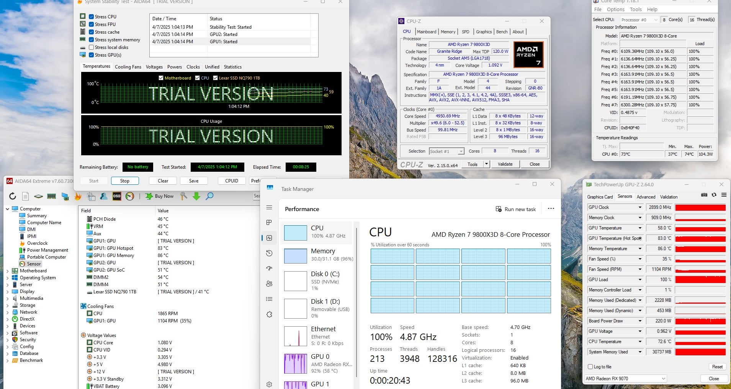Screen dimensions: 731x389
Task: Switch to the Statistics tab in stability test
Action: [233, 67]
